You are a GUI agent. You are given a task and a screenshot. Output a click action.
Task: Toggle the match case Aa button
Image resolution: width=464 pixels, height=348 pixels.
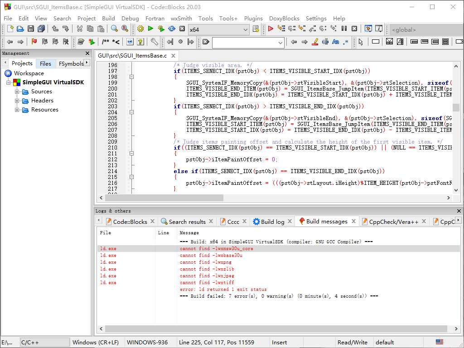click(335, 42)
